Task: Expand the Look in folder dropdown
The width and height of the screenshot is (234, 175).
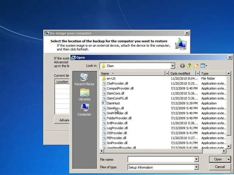Action: tap(173, 66)
